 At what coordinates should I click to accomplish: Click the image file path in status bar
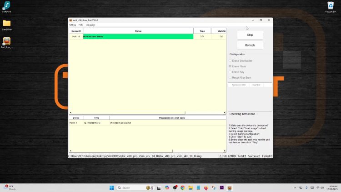pos(135,156)
